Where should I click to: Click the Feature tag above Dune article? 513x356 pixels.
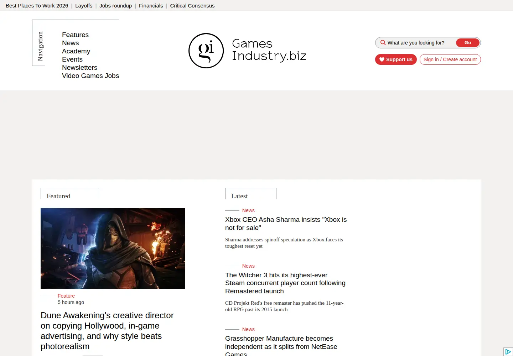[x=66, y=296]
